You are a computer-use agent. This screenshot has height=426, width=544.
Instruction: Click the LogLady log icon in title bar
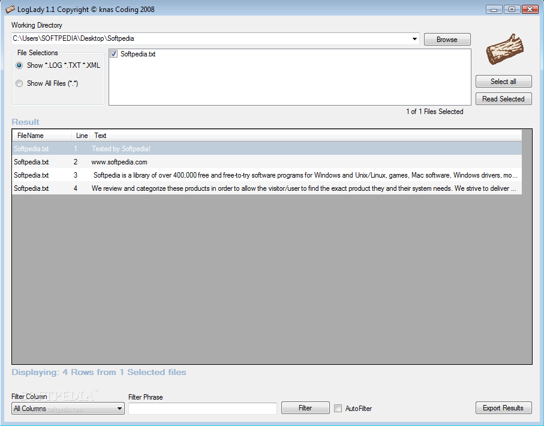click(x=10, y=10)
